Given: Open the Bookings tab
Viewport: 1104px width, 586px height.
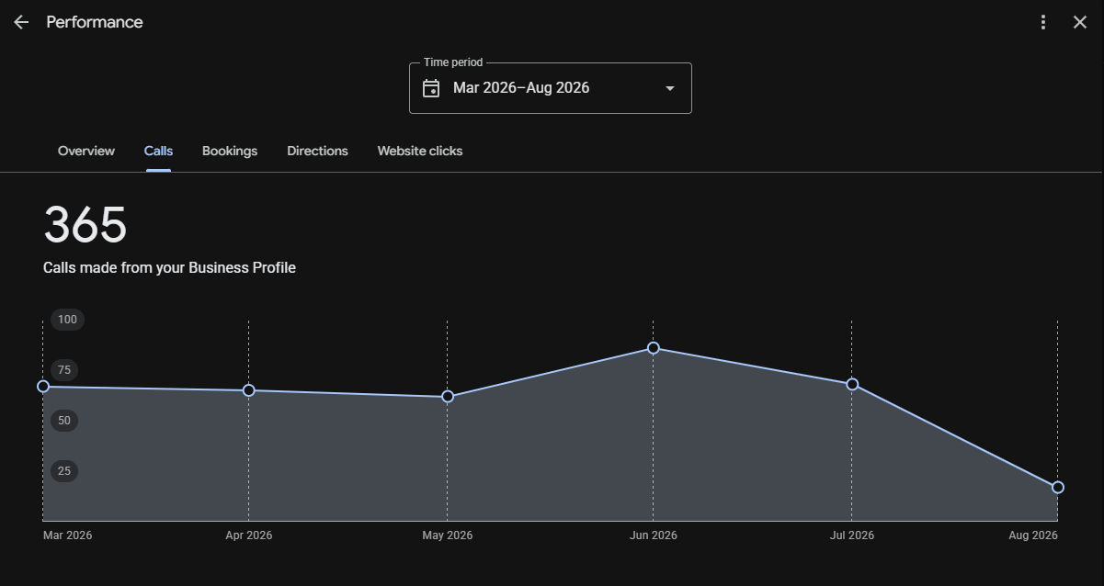Looking at the screenshot, I should pos(230,151).
